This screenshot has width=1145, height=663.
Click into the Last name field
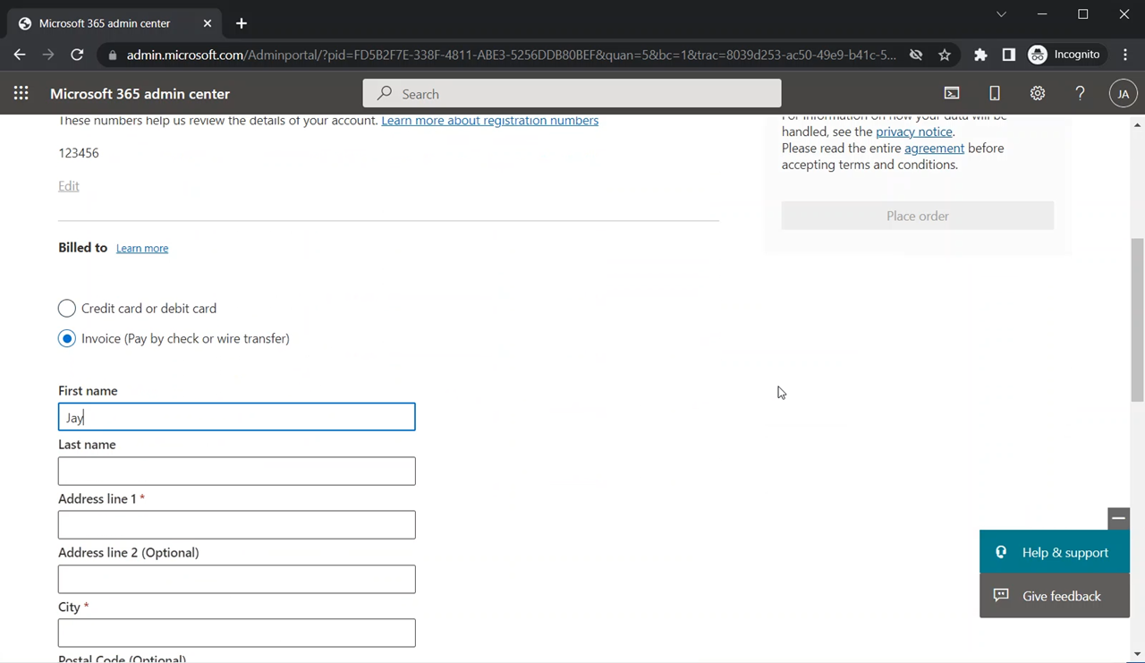pyautogui.click(x=237, y=472)
